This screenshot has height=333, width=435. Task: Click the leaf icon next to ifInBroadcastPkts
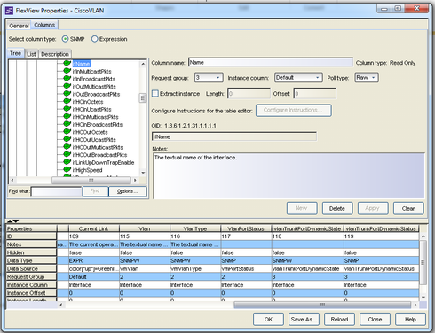pyautogui.click(x=67, y=79)
